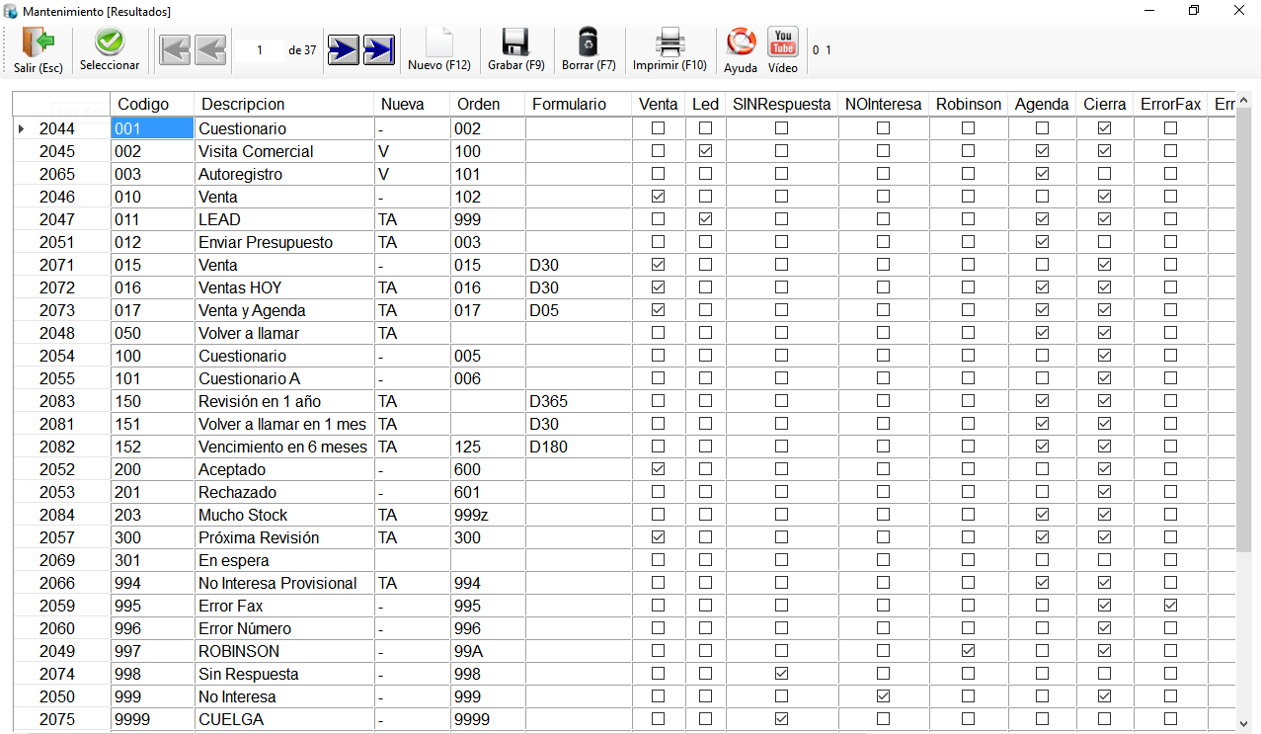The width and height of the screenshot is (1261, 734).
Task: Click the 'CUELGA' description cell
Action: (x=284, y=719)
